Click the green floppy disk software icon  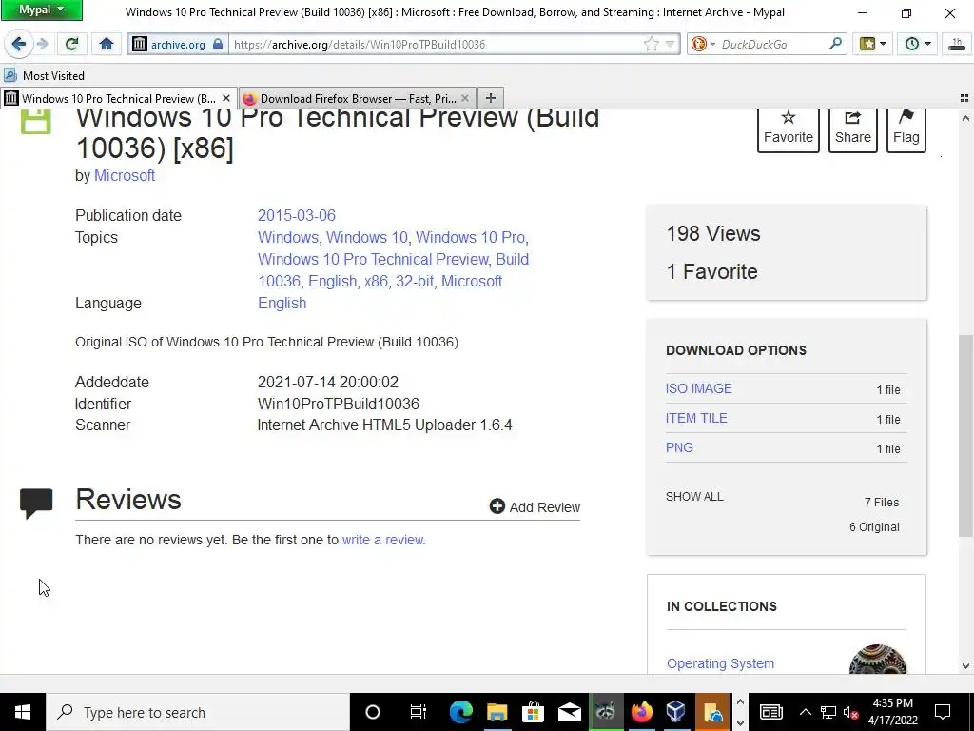coord(35,121)
